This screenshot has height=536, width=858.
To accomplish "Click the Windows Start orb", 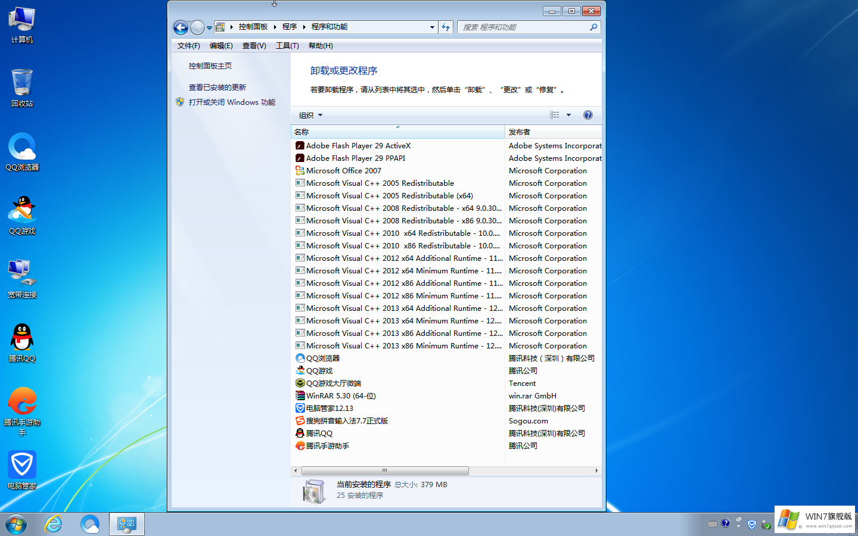I will [x=16, y=524].
